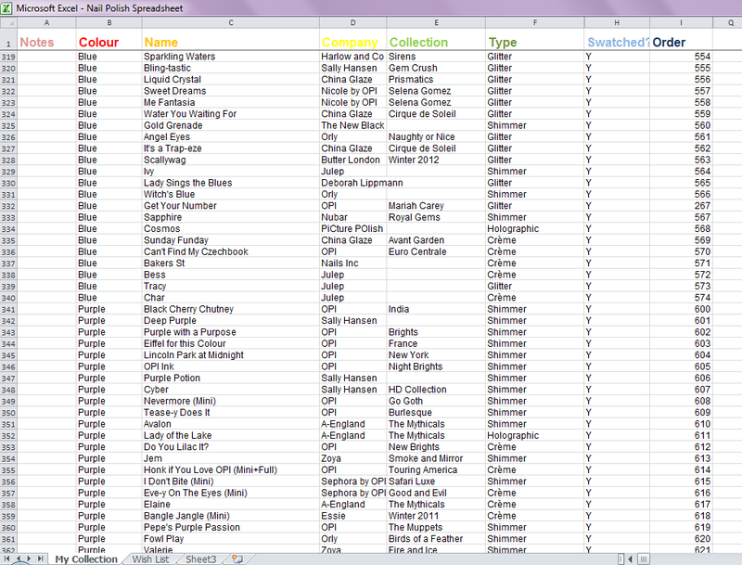The width and height of the screenshot is (742, 565).
Task: Select column Q header
Action: point(730,22)
